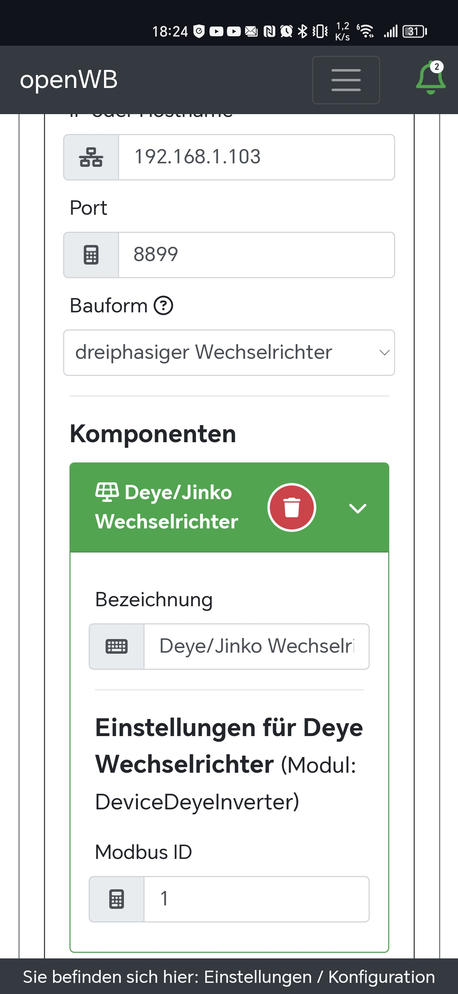Viewport: 458px width, 994px height.
Task: Collapse the Deye/Jinko component with chevron
Action: 357,508
